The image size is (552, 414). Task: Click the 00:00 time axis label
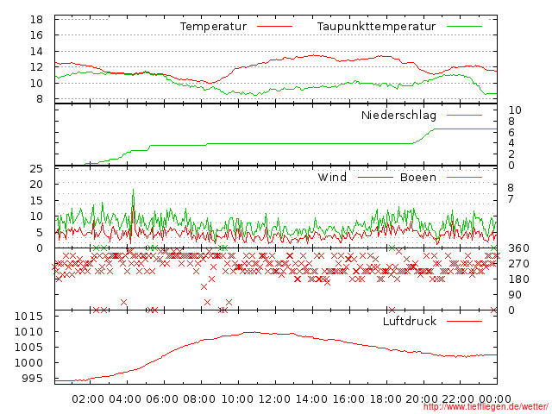495,399
